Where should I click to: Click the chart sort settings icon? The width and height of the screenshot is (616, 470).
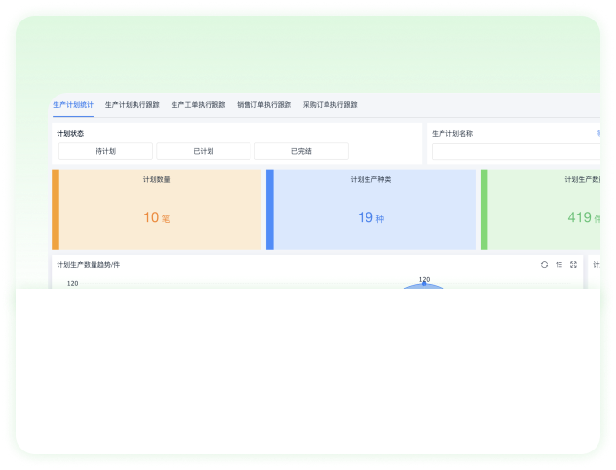(x=558, y=264)
